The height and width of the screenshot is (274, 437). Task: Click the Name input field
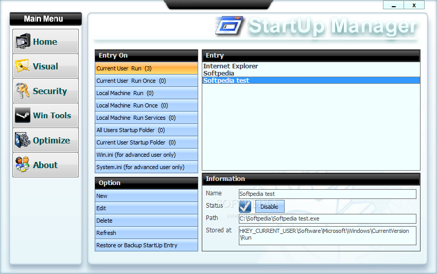tap(327, 194)
